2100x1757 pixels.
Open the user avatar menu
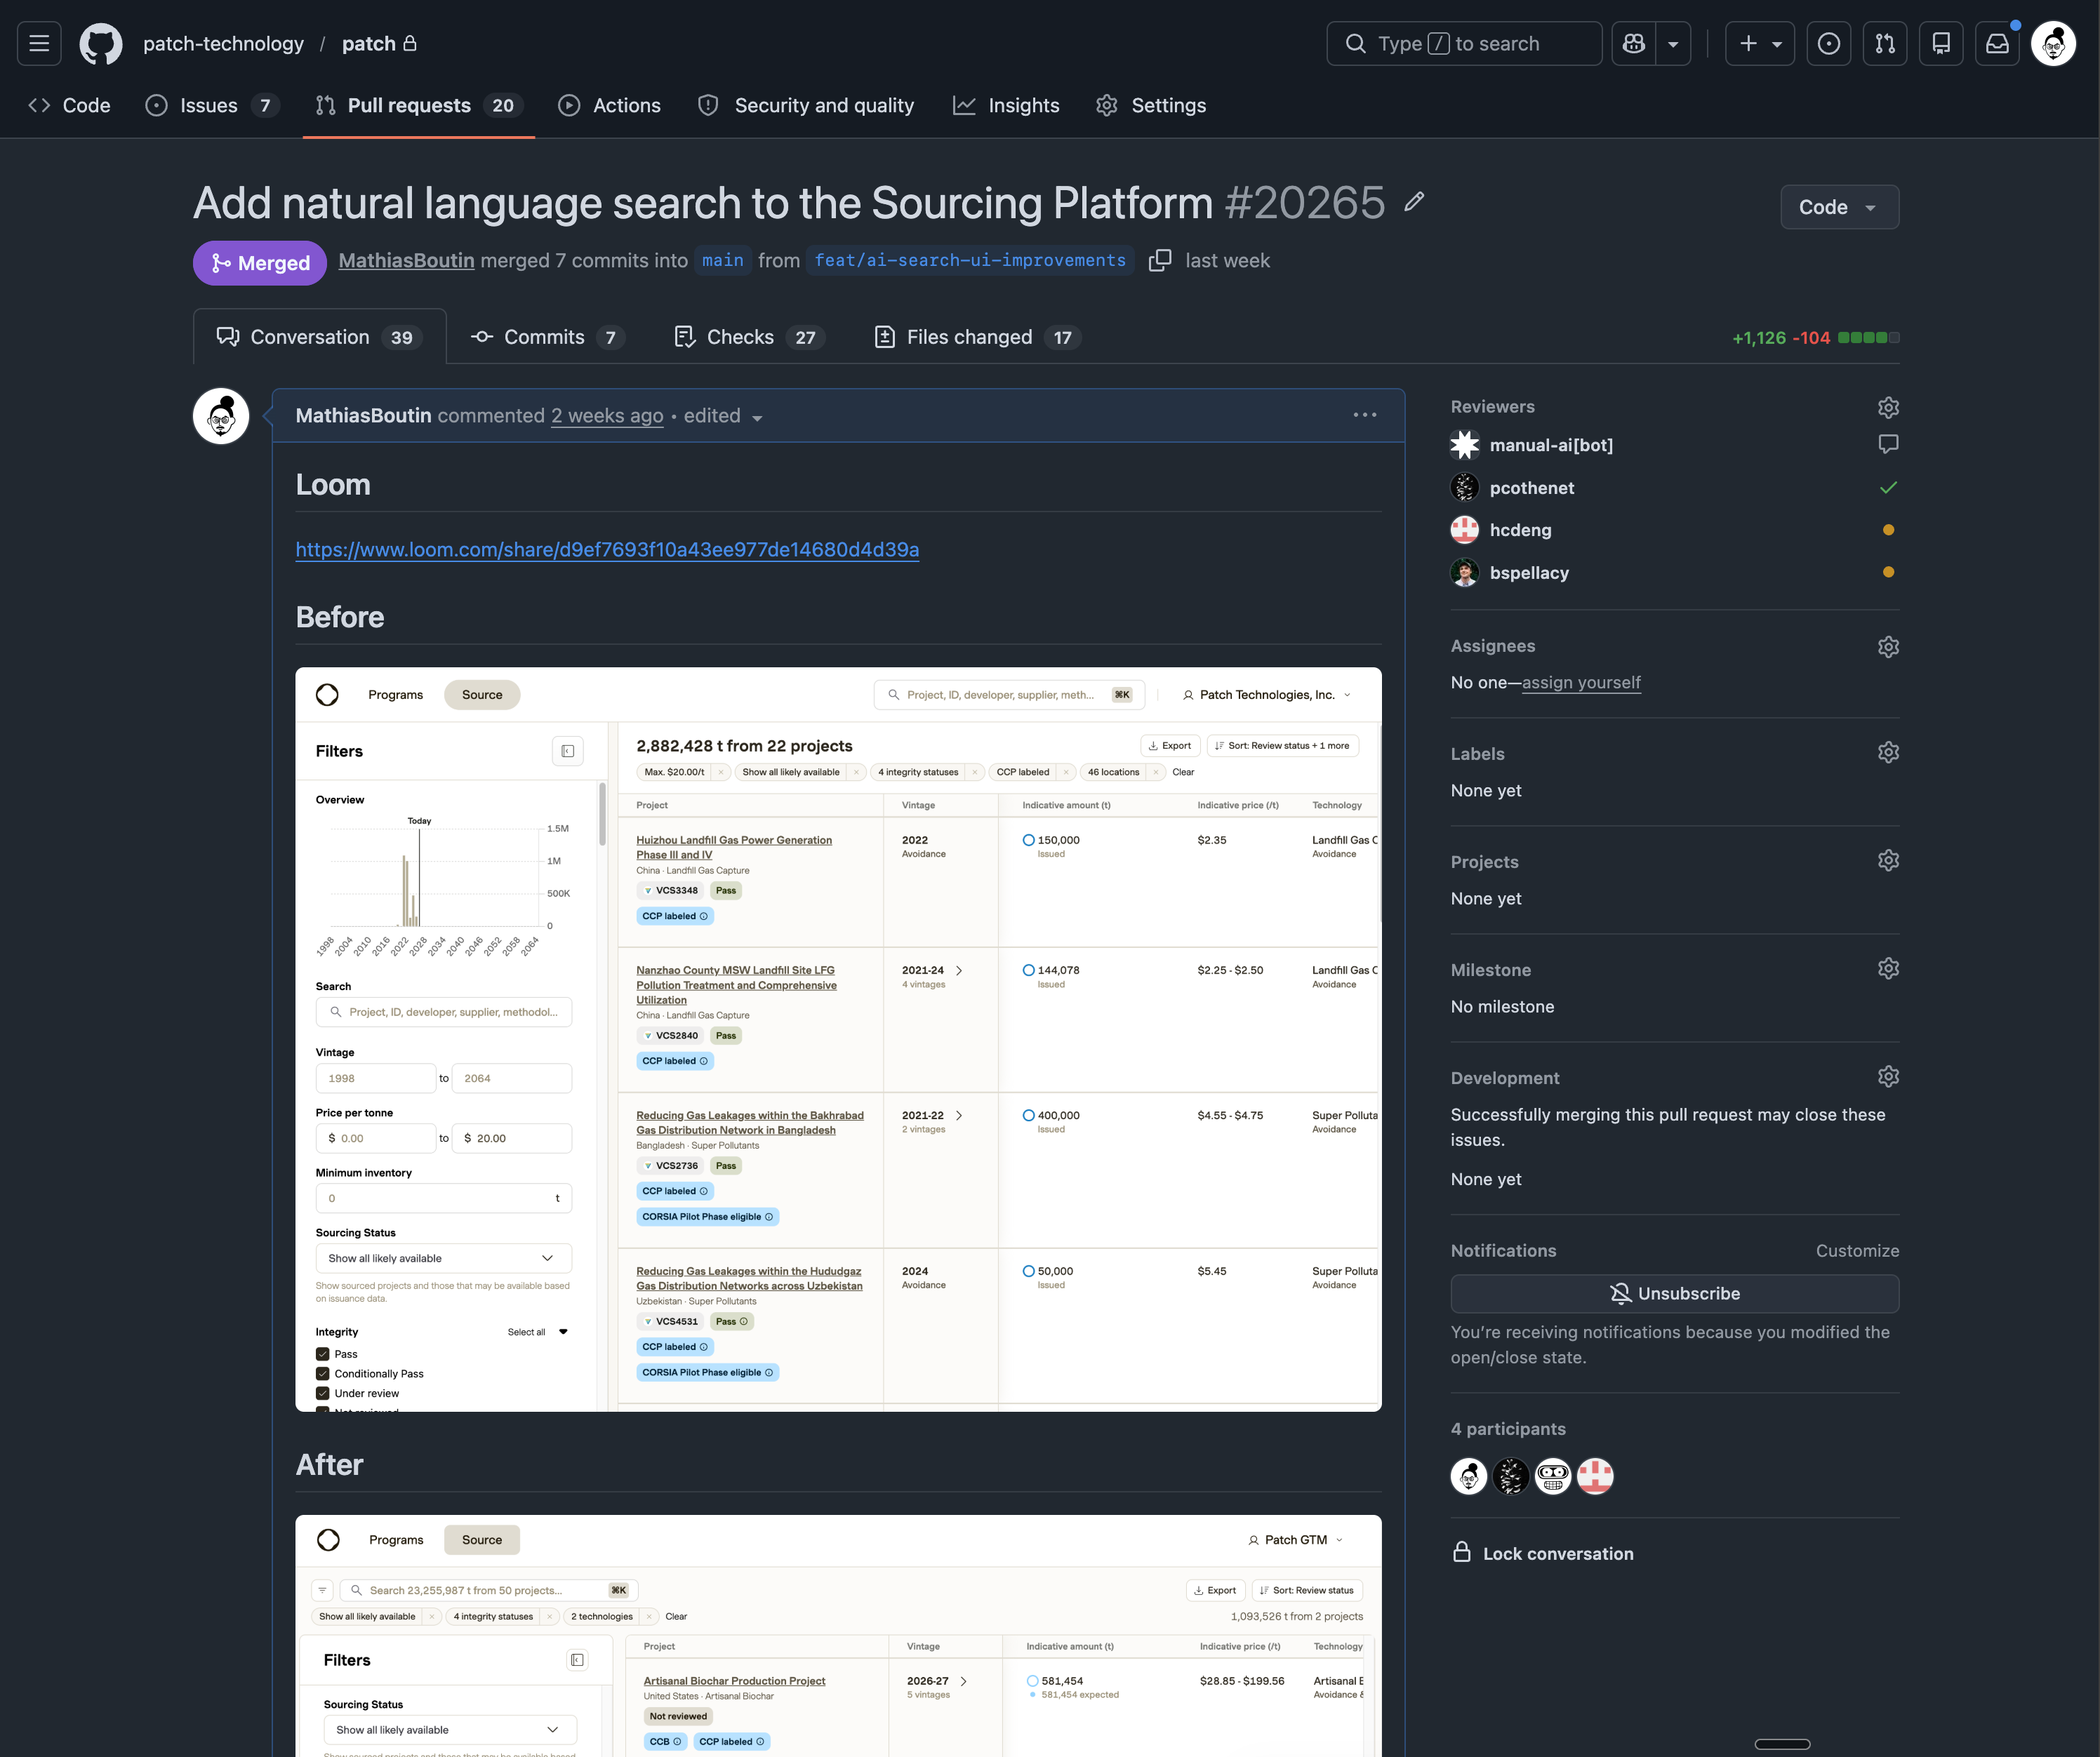[x=2054, y=44]
